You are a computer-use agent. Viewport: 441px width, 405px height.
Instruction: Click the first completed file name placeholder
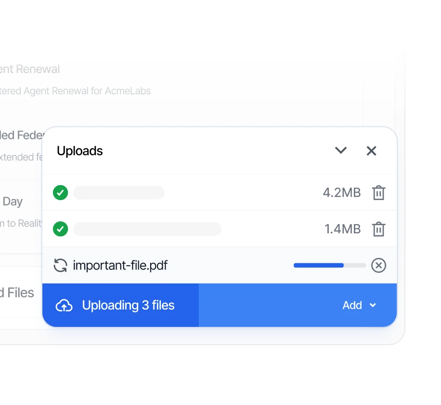119,193
